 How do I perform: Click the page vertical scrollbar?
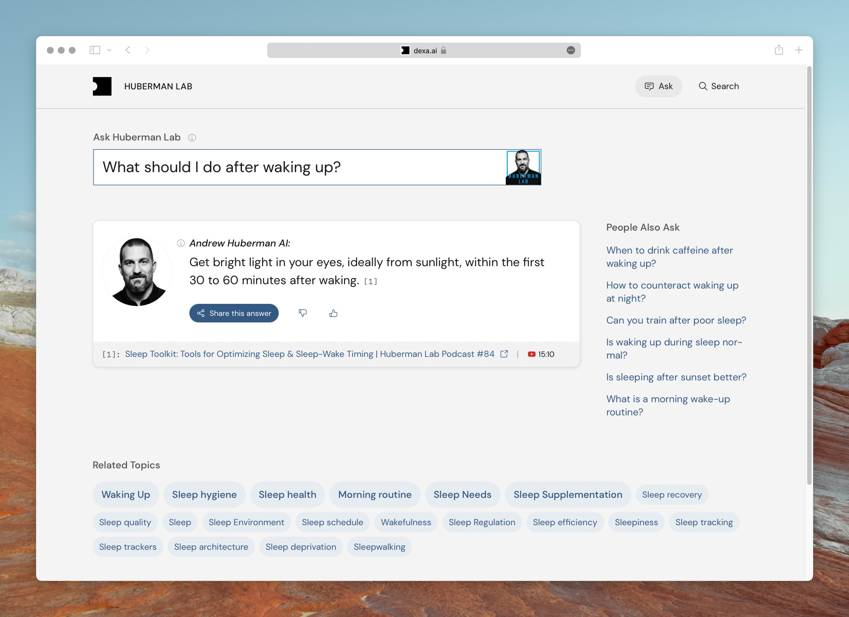click(809, 276)
